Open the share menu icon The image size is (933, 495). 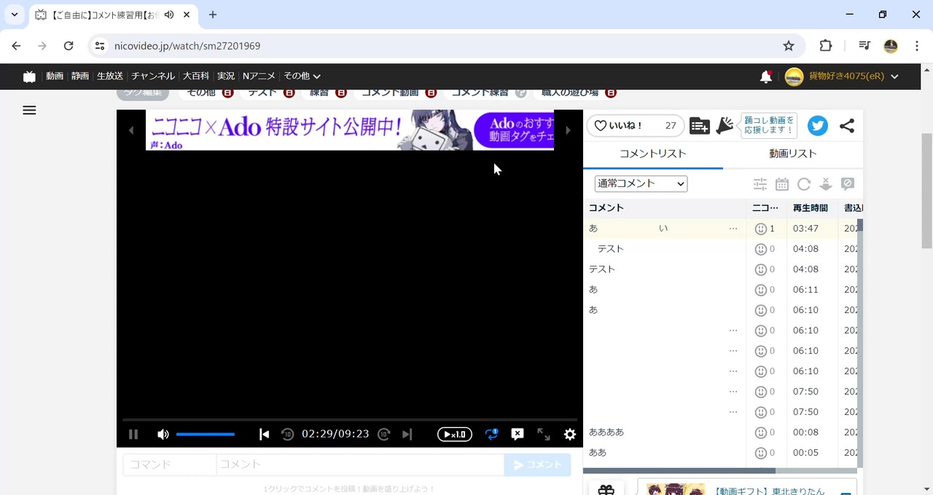coord(847,126)
